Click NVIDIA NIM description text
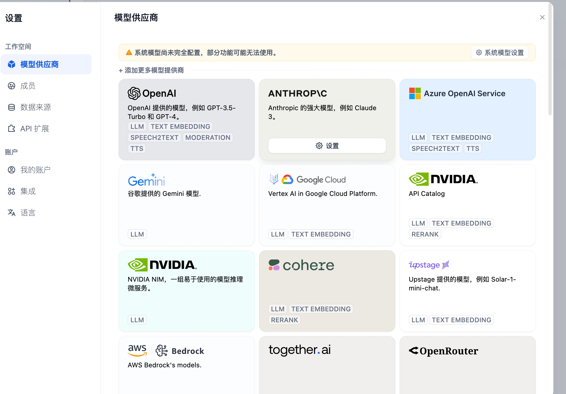 [x=185, y=284]
